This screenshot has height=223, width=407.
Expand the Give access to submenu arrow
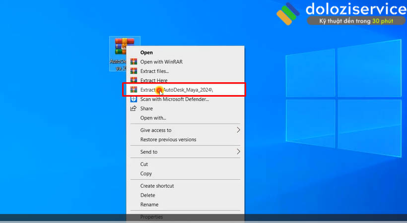pyautogui.click(x=238, y=130)
